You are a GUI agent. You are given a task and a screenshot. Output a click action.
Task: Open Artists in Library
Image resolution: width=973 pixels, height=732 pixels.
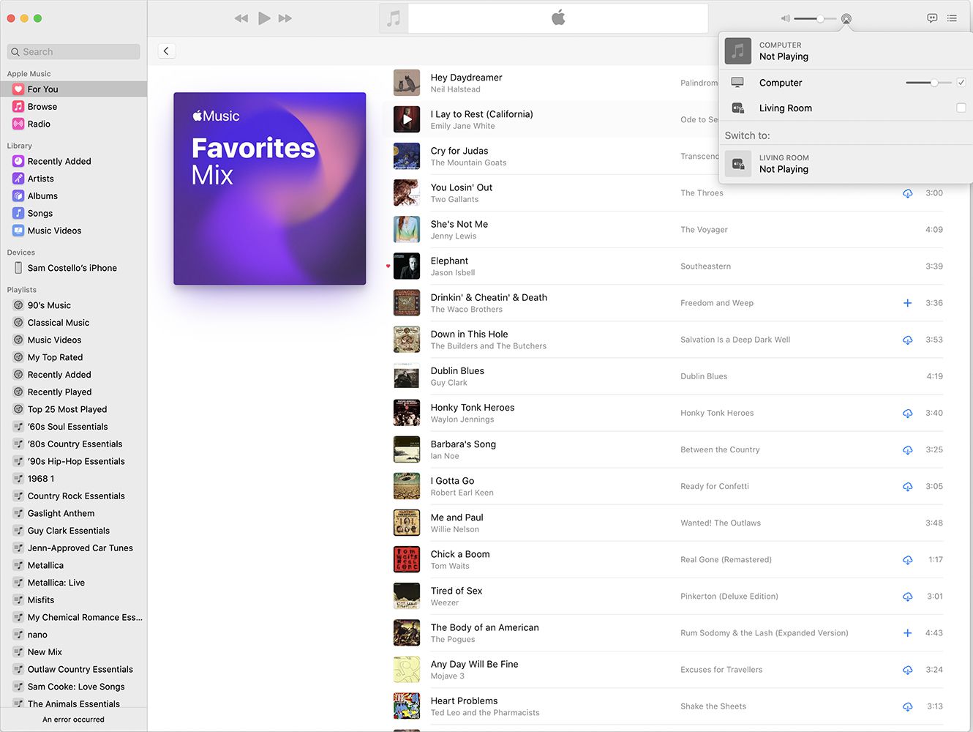click(73, 179)
